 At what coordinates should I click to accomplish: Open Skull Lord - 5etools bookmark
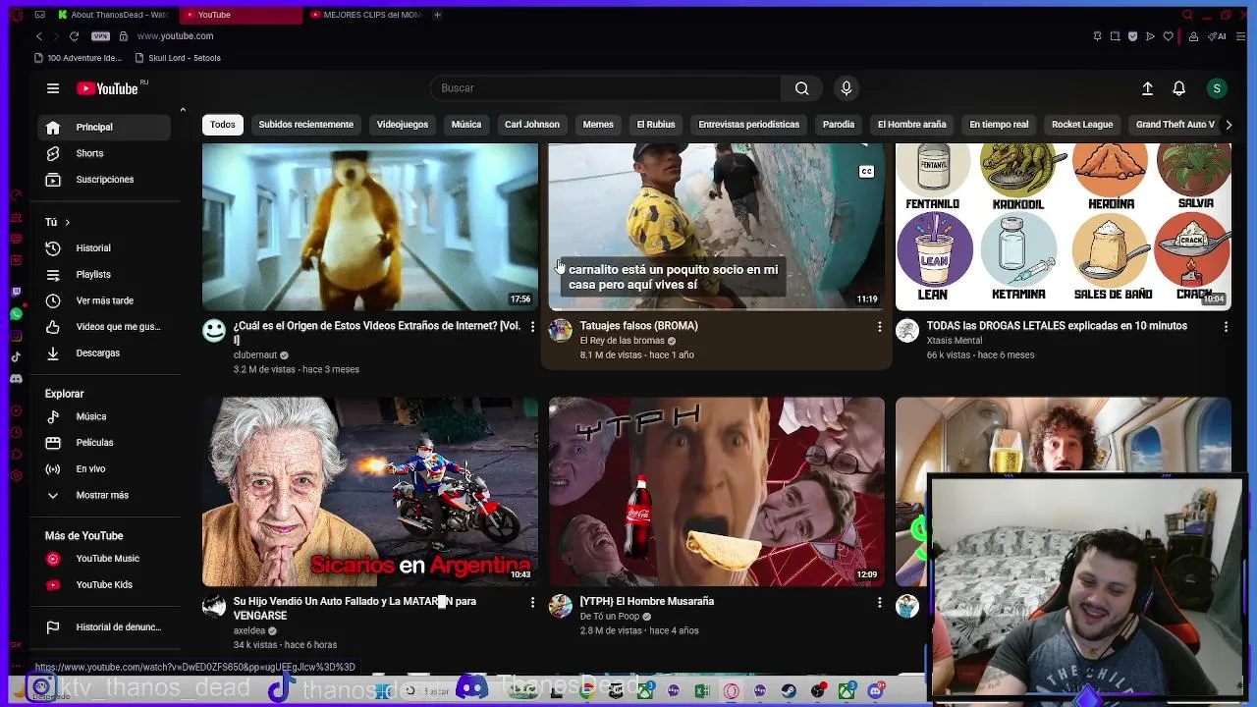point(179,58)
